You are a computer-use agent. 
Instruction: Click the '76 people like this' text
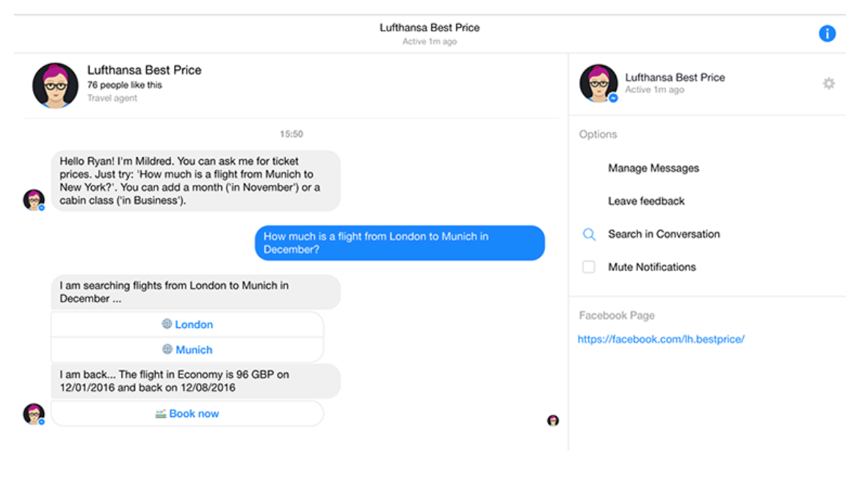(125, 85)
